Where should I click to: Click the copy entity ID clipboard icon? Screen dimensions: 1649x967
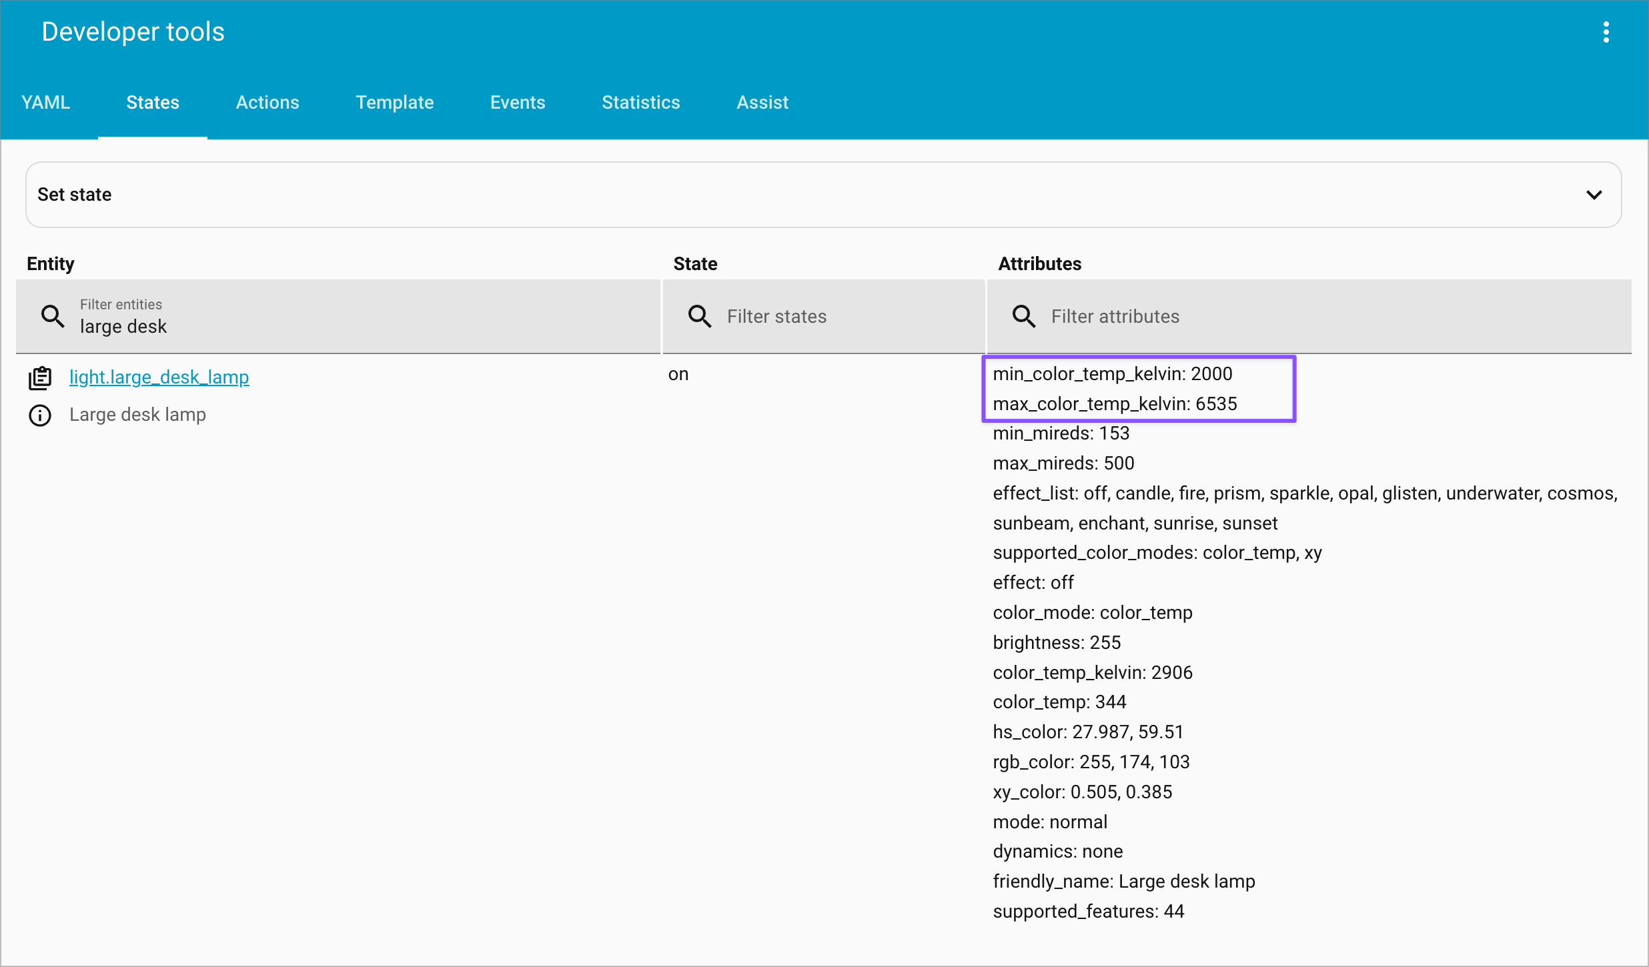(x=40, y=377)
